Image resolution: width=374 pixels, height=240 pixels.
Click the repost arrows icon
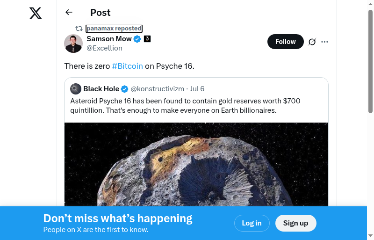click(x=79, y=29)
